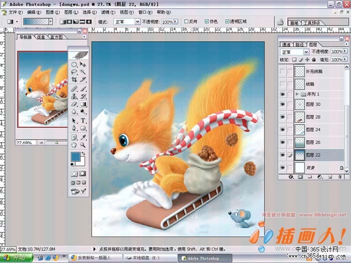Switch to Quick Mask mode

[82, 173]
